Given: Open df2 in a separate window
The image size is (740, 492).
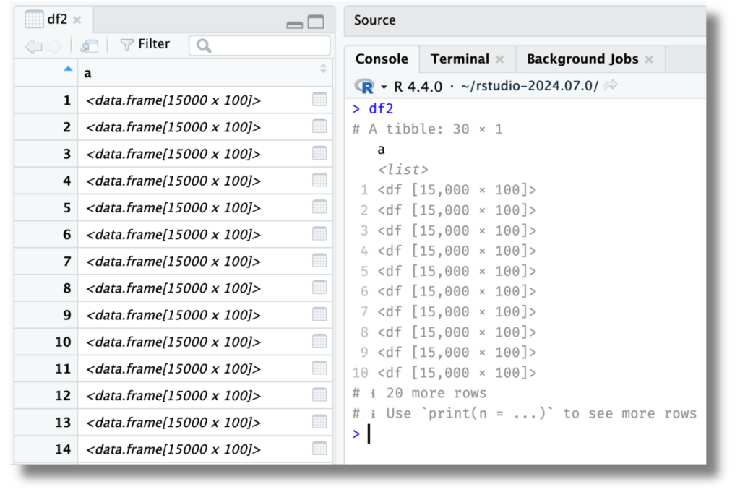Looking at the screenshot, I should click(x=88, y=45).
